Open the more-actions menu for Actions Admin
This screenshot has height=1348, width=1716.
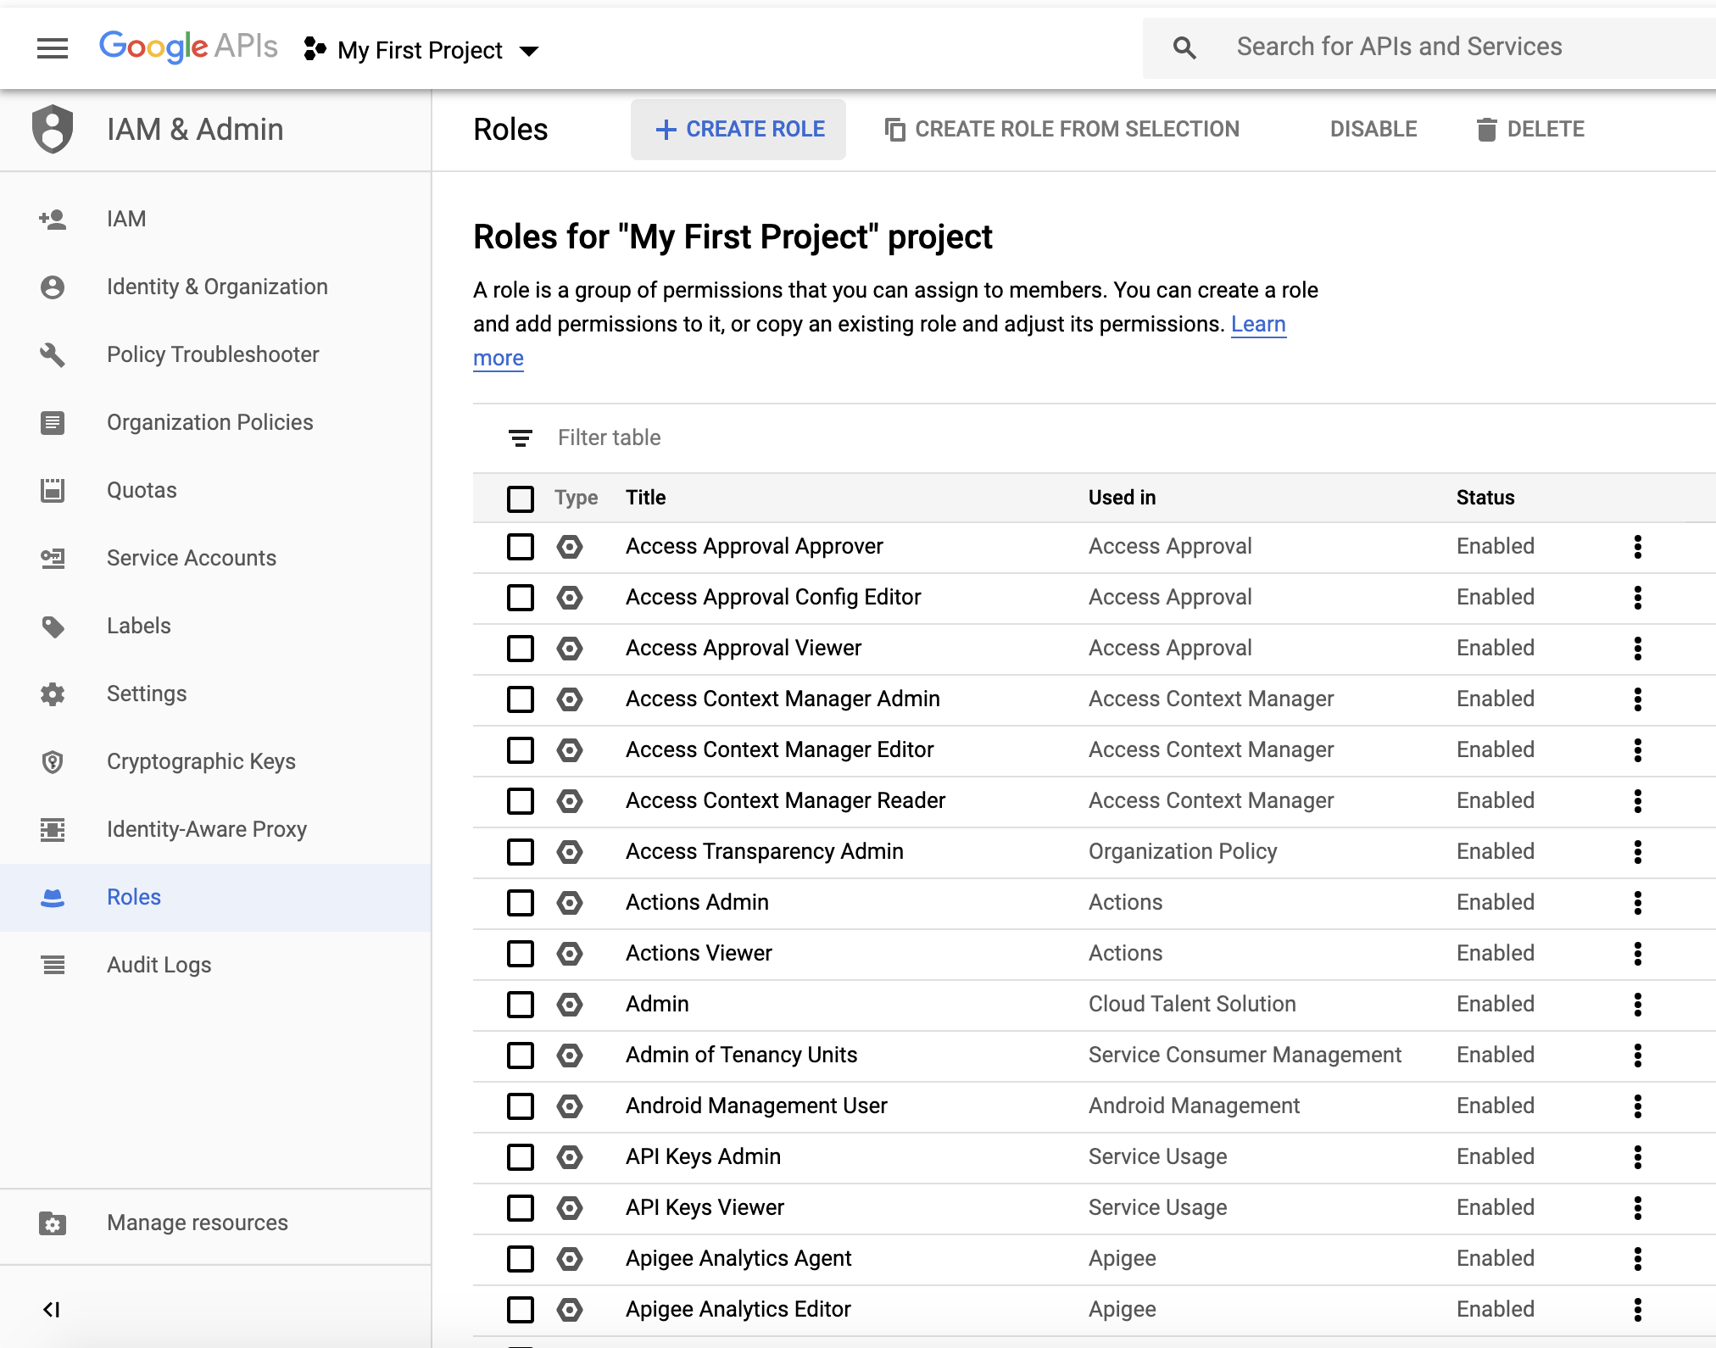(1638, 903)
